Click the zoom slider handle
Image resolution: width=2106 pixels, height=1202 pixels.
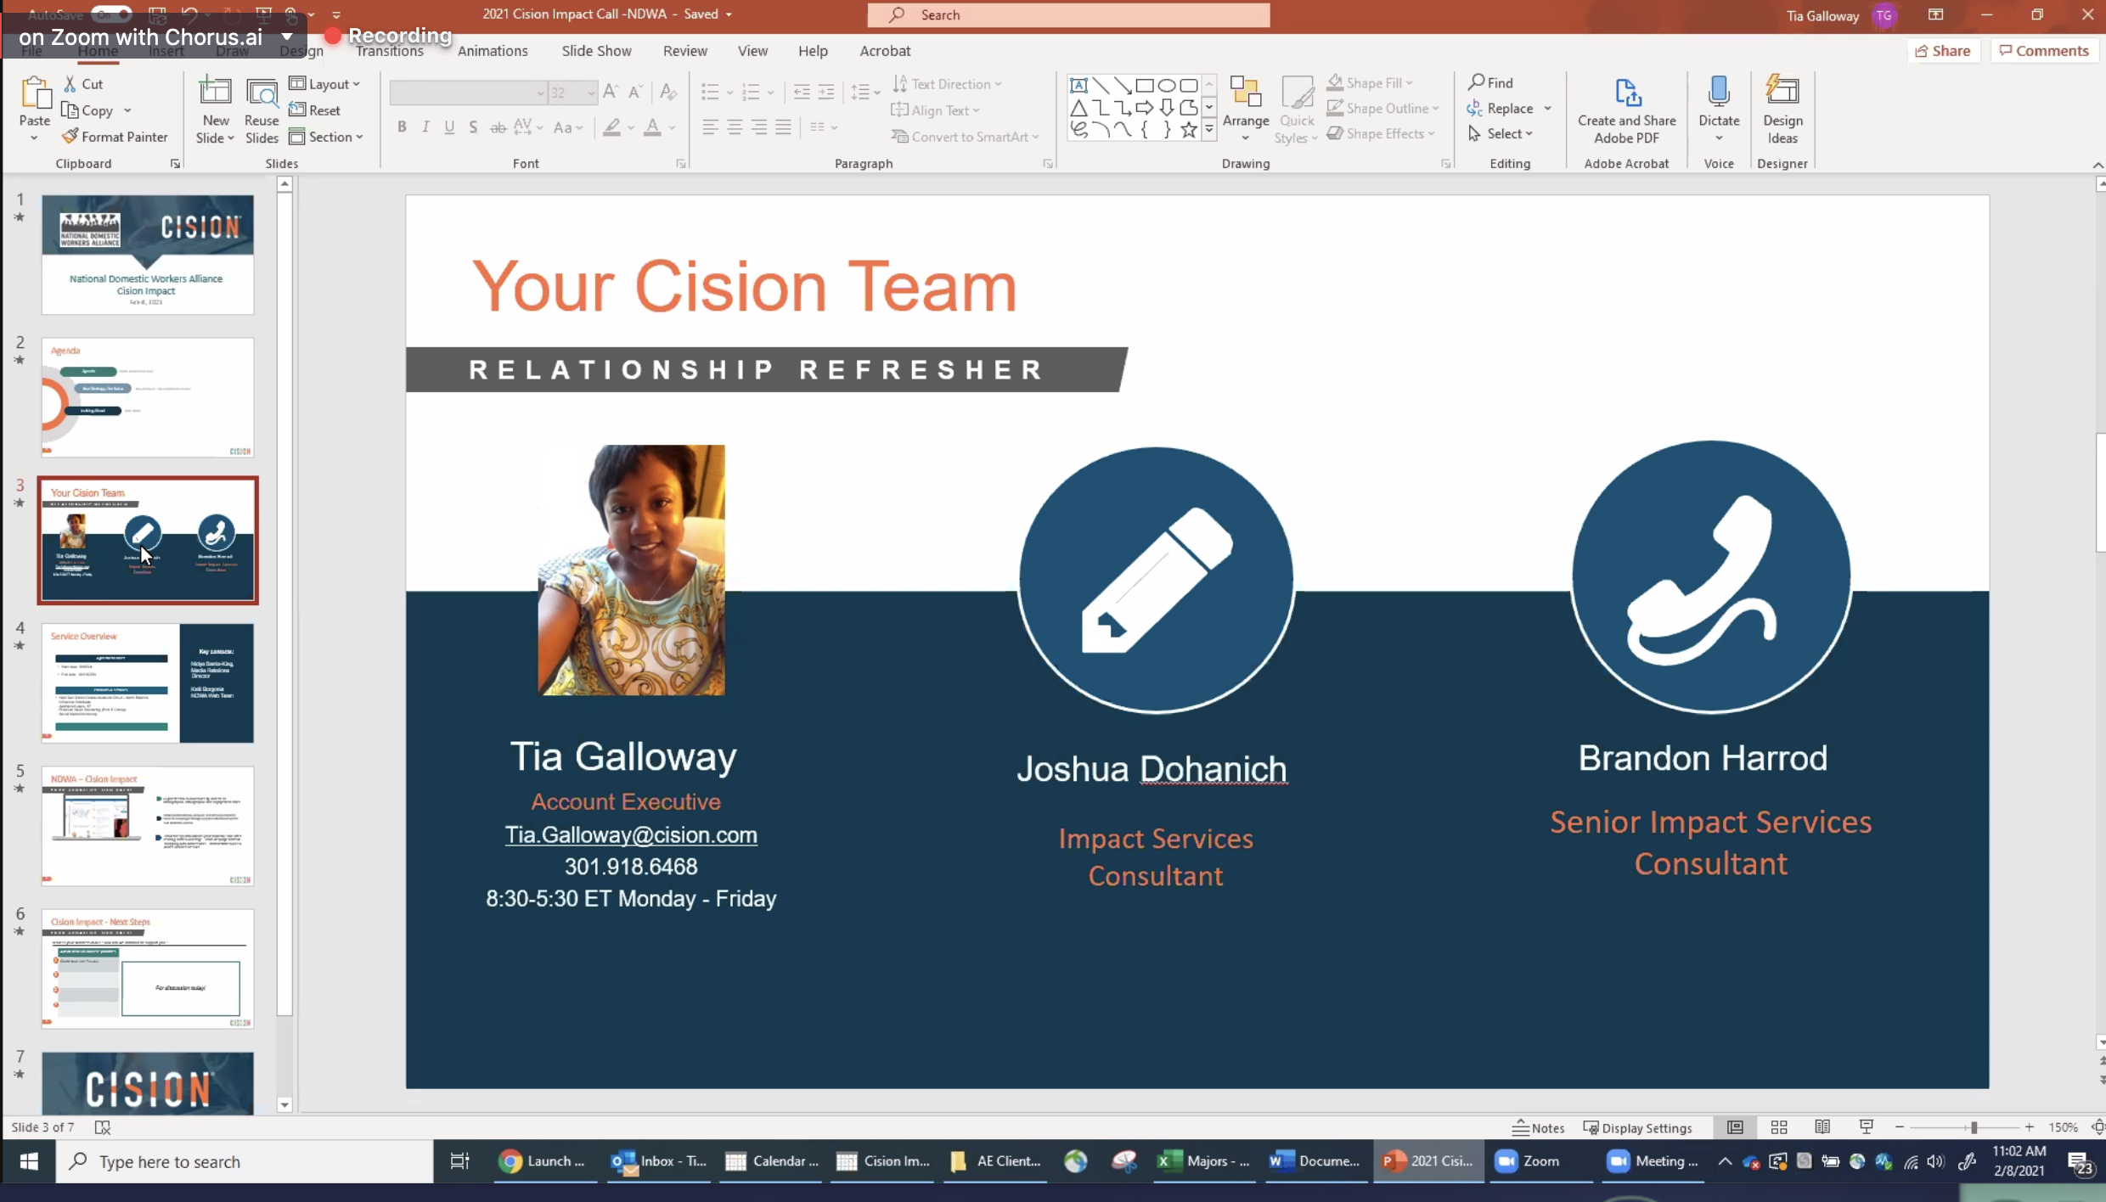[1974, 1127]
